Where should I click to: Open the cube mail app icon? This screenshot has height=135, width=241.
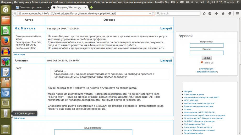point(6,62)
